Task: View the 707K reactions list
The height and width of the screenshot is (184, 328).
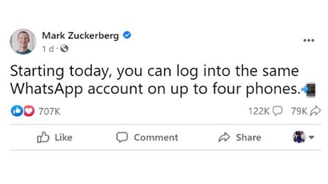Action: click(50, 111)
